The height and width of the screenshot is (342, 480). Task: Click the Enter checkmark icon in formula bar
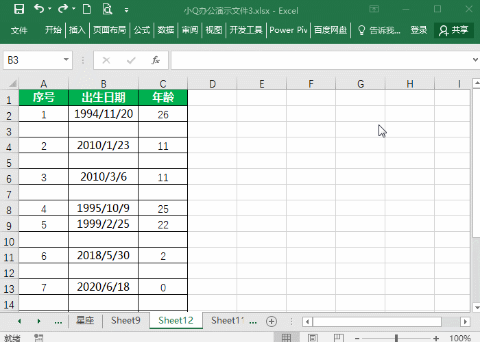click(x=131, y=60)
